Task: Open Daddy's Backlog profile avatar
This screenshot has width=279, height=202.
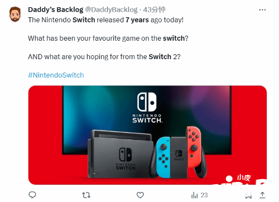Action: point(15,15)
